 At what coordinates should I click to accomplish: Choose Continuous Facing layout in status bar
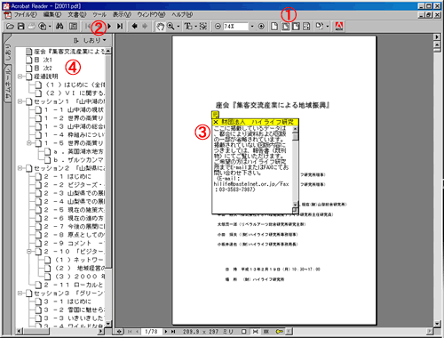click(266, 332)
